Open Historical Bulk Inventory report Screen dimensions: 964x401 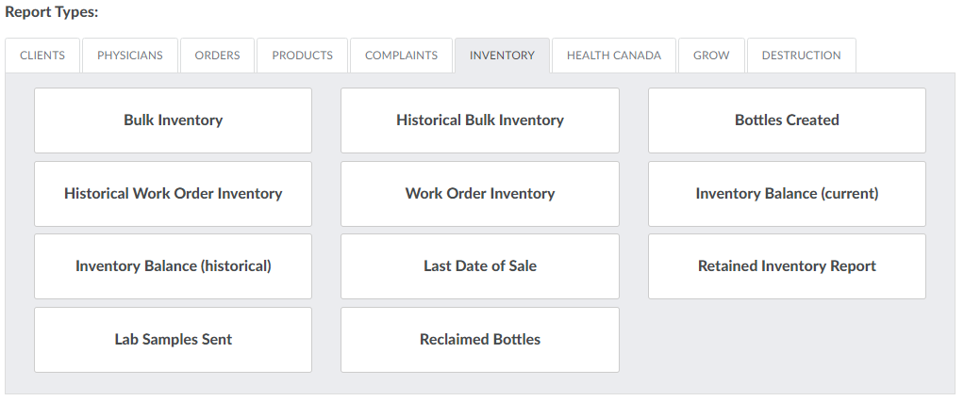click(480, 120)
